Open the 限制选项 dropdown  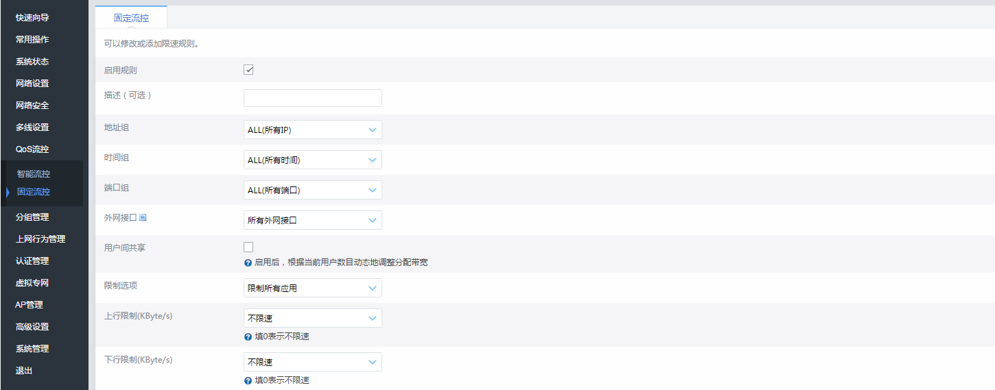point(312,288)
